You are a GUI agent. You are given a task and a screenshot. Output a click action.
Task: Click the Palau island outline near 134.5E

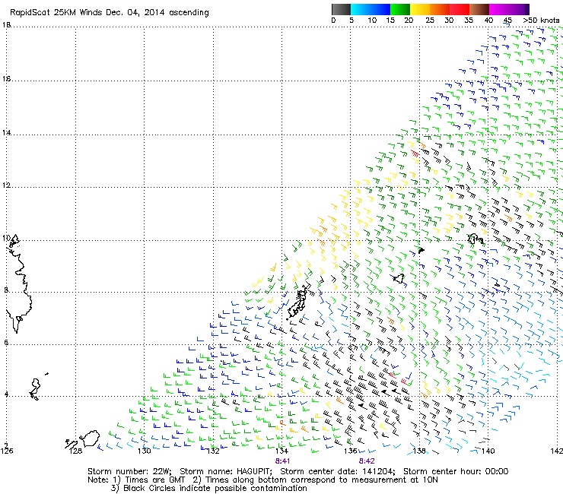pos(297,303)
